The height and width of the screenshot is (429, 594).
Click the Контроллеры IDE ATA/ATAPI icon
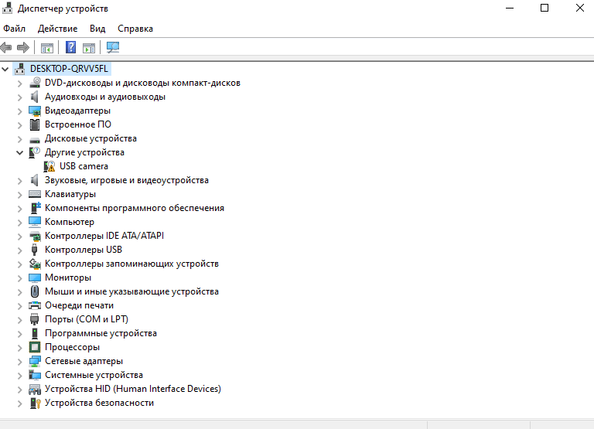coord(35,236)
